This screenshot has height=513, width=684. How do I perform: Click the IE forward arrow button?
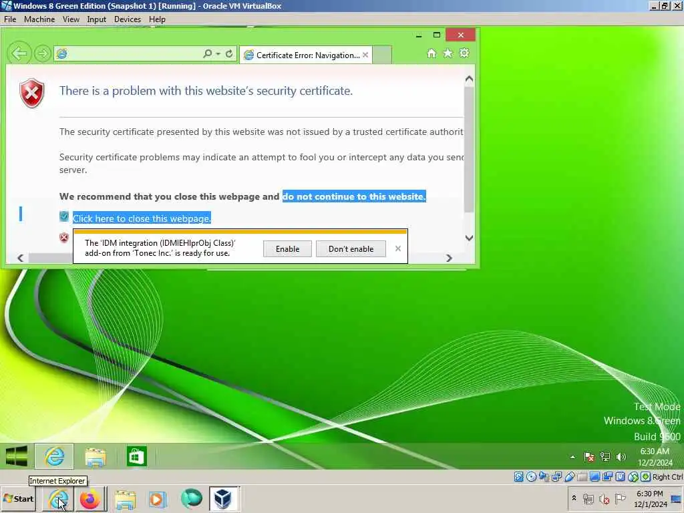click(42, 53)
